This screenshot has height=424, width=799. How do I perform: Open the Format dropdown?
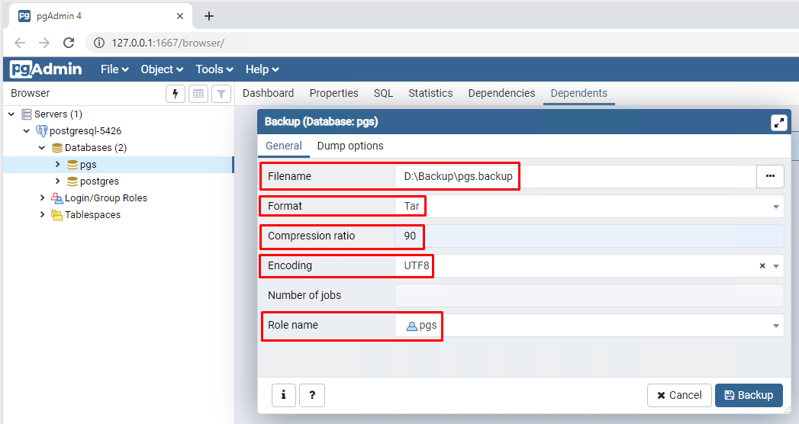click(x=776, y=207)
